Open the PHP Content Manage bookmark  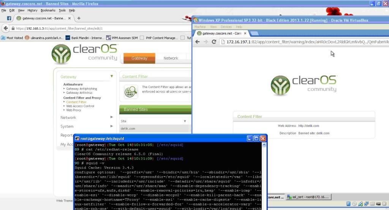click(159, 38)
